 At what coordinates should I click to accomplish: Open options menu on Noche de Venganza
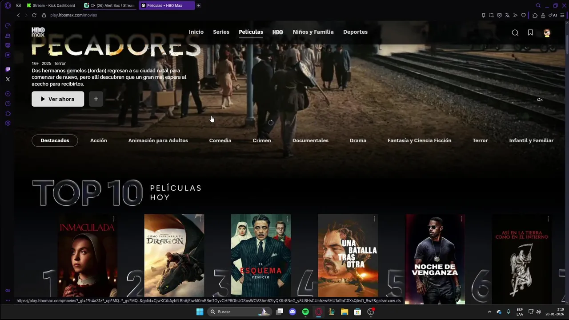click(x=461, y=219)
